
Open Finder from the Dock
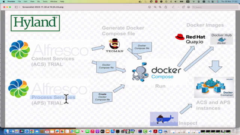6,131
